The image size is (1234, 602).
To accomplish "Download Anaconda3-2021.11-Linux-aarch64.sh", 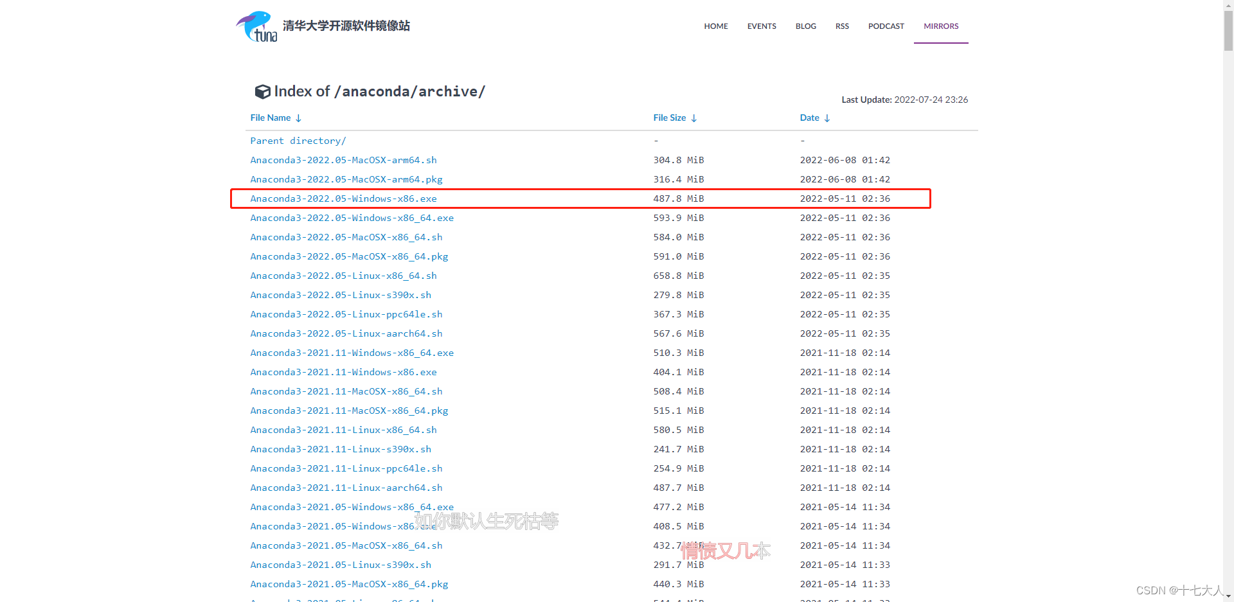I will point(346,488).
